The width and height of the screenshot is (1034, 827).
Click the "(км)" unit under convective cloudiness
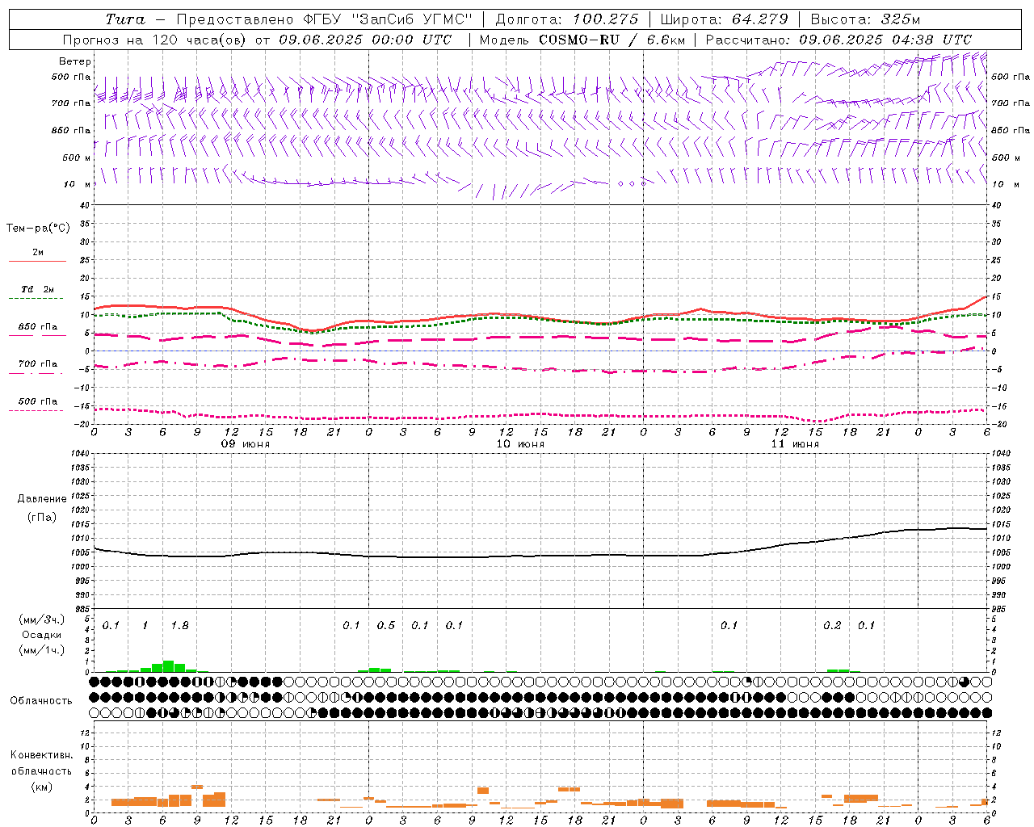point(41,787)
